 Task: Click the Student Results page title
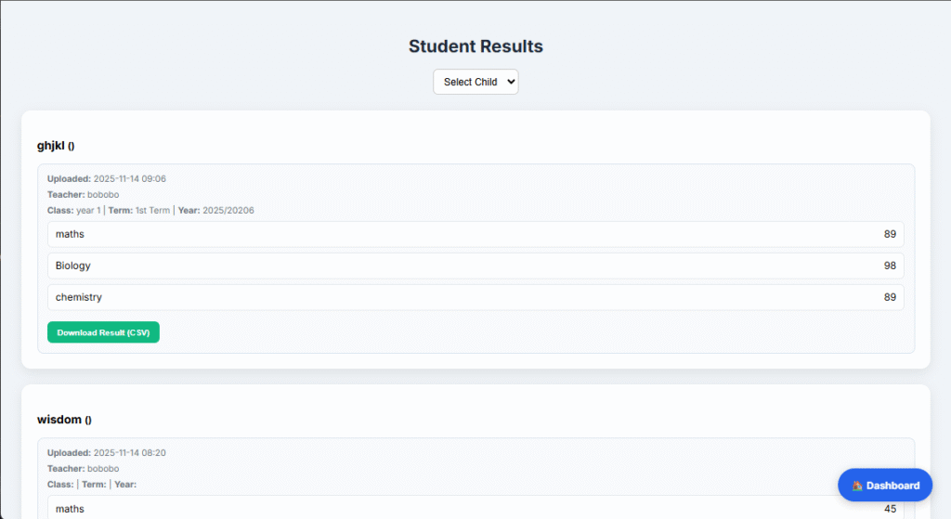[x=475, y=46]
